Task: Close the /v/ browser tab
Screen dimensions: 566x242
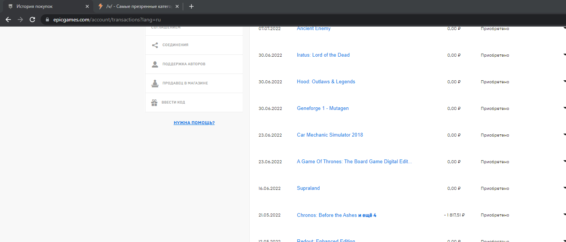Action: click(x=177, y=6)
